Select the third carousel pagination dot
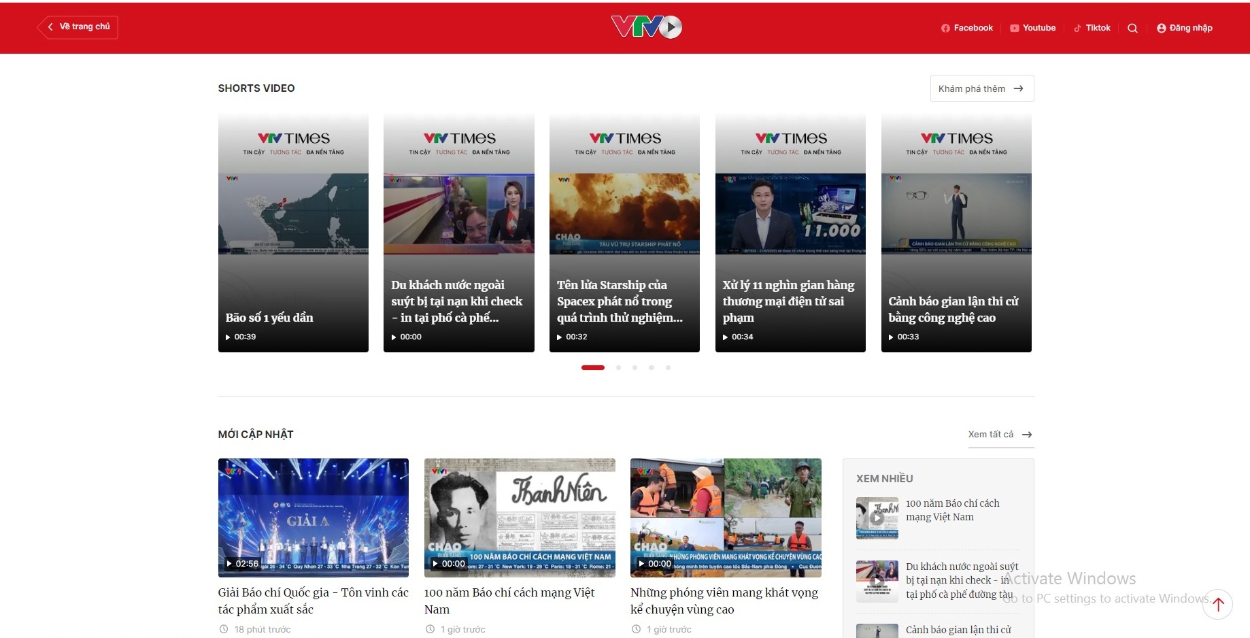Screen dimensions: 1250x638 pyautogui.click(x=635, y=367)
